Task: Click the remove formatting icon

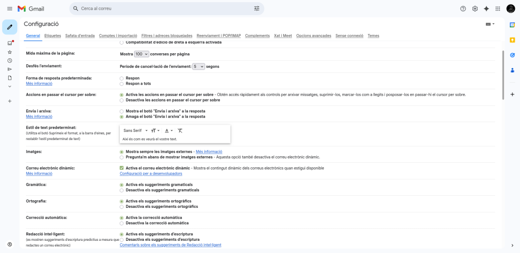Action: [x=180, y=130]
